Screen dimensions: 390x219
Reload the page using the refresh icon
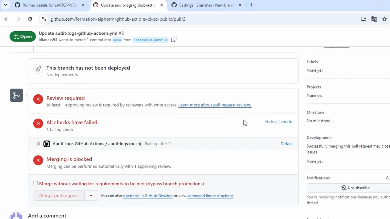click(30, 19)
